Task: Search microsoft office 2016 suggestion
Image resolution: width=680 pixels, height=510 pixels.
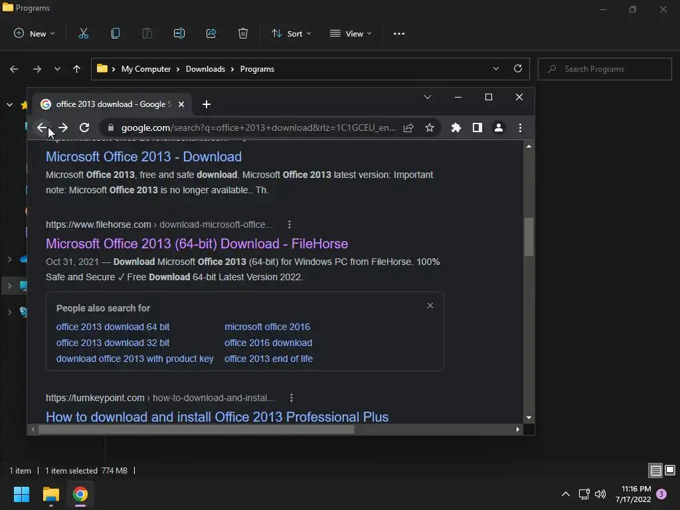Action: tap(267, 327)
